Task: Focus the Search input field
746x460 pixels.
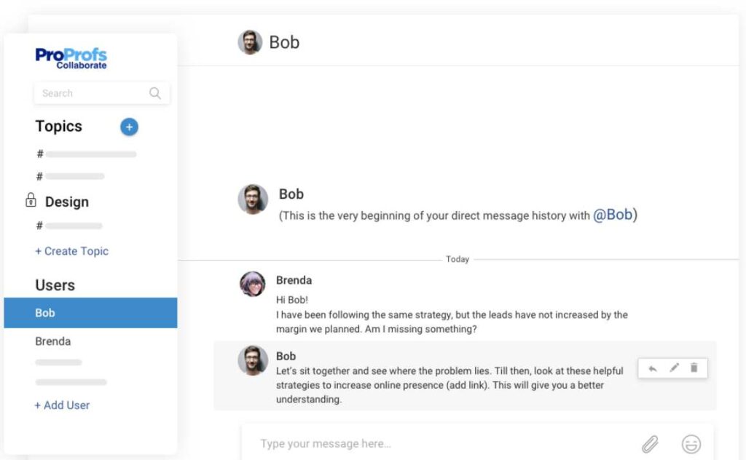Action: point(91,93)
